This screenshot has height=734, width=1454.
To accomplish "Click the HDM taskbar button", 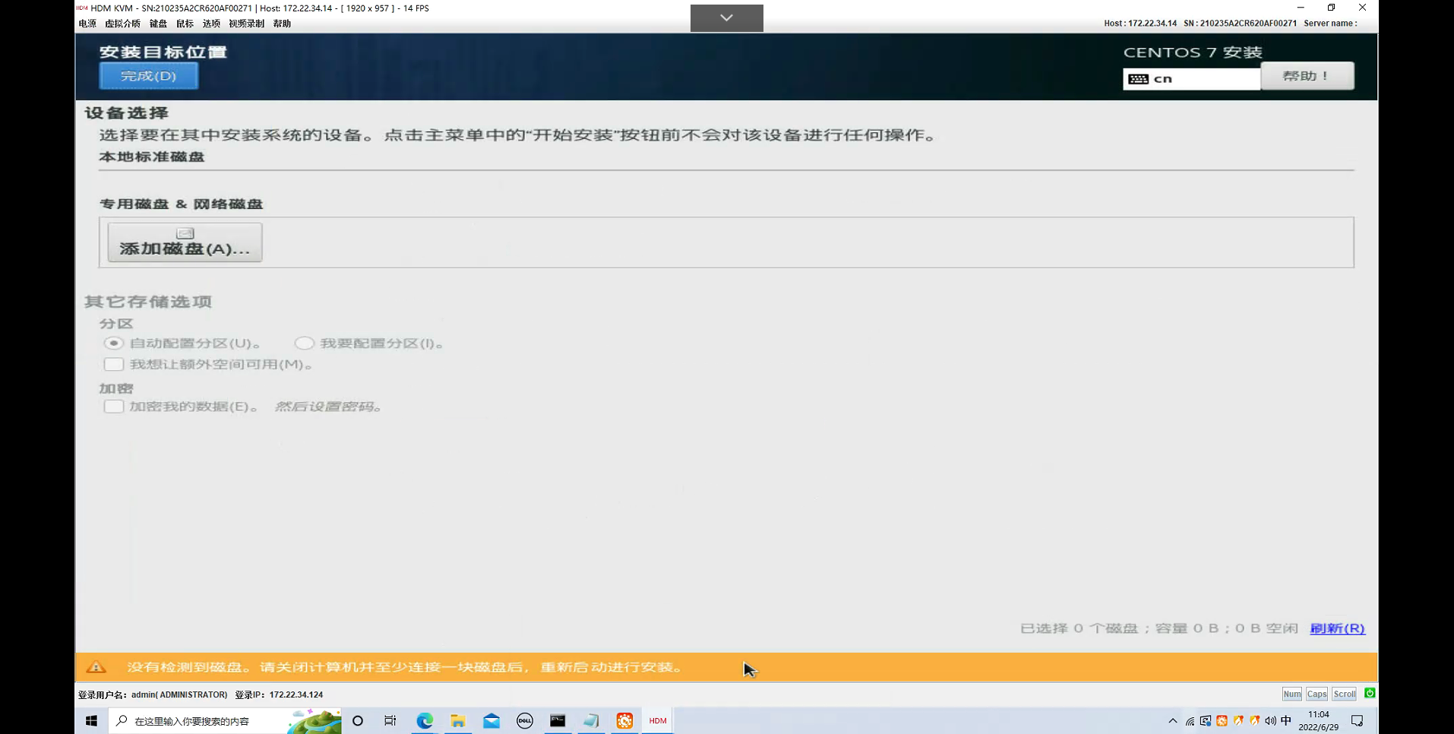I will click(x=658, y=721).
